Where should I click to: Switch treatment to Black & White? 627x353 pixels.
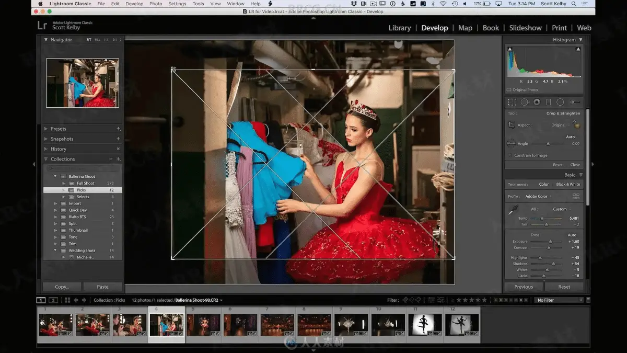(567, 184)
